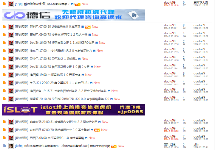Open last poster 黑雨衣大盗 profile
The width and height of the screenshot is (215, 150).
tap(201, 2)
